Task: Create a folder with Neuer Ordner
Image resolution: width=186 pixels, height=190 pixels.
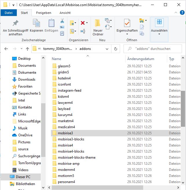Action: point(98,28)
